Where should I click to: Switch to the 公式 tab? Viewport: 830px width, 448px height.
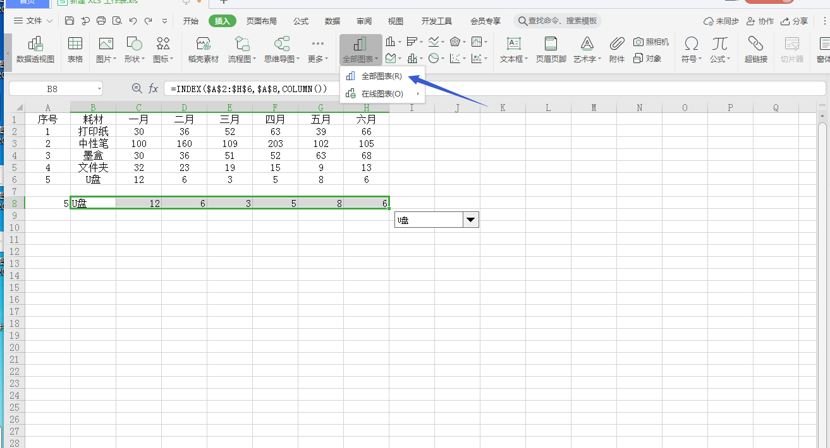[x=301, y=21]
